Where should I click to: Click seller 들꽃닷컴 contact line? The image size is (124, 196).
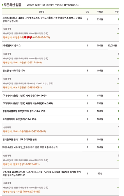tap(21, 164)
